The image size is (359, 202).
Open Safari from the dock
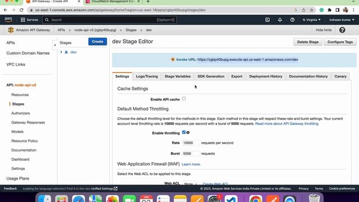pyautogui.click(x=79, y=199)
